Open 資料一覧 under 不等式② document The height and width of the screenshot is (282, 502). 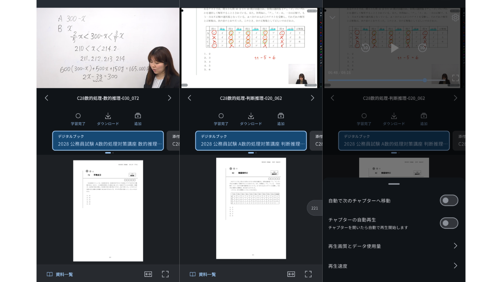tap(60, 274)
